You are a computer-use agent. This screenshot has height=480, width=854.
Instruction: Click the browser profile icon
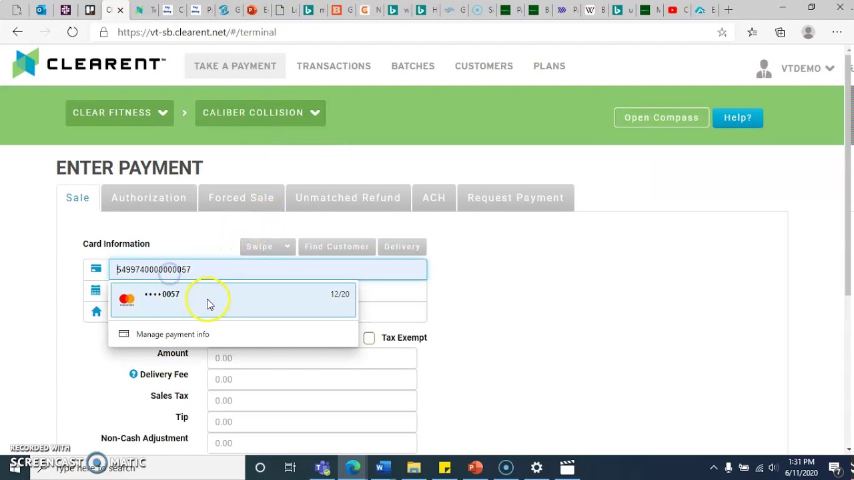[x=808, y=32]
